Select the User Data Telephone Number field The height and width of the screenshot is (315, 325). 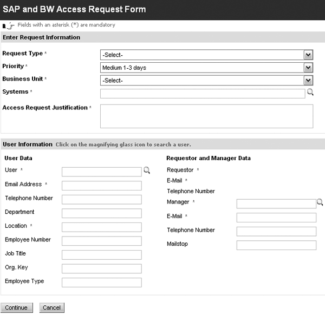(102, 199)
